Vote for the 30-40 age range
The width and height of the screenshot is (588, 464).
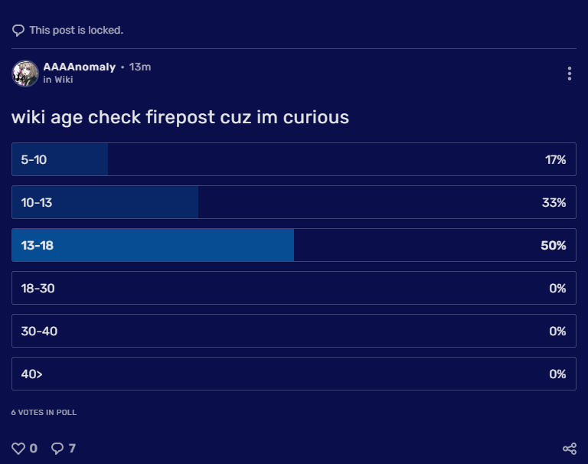point(294,331)
